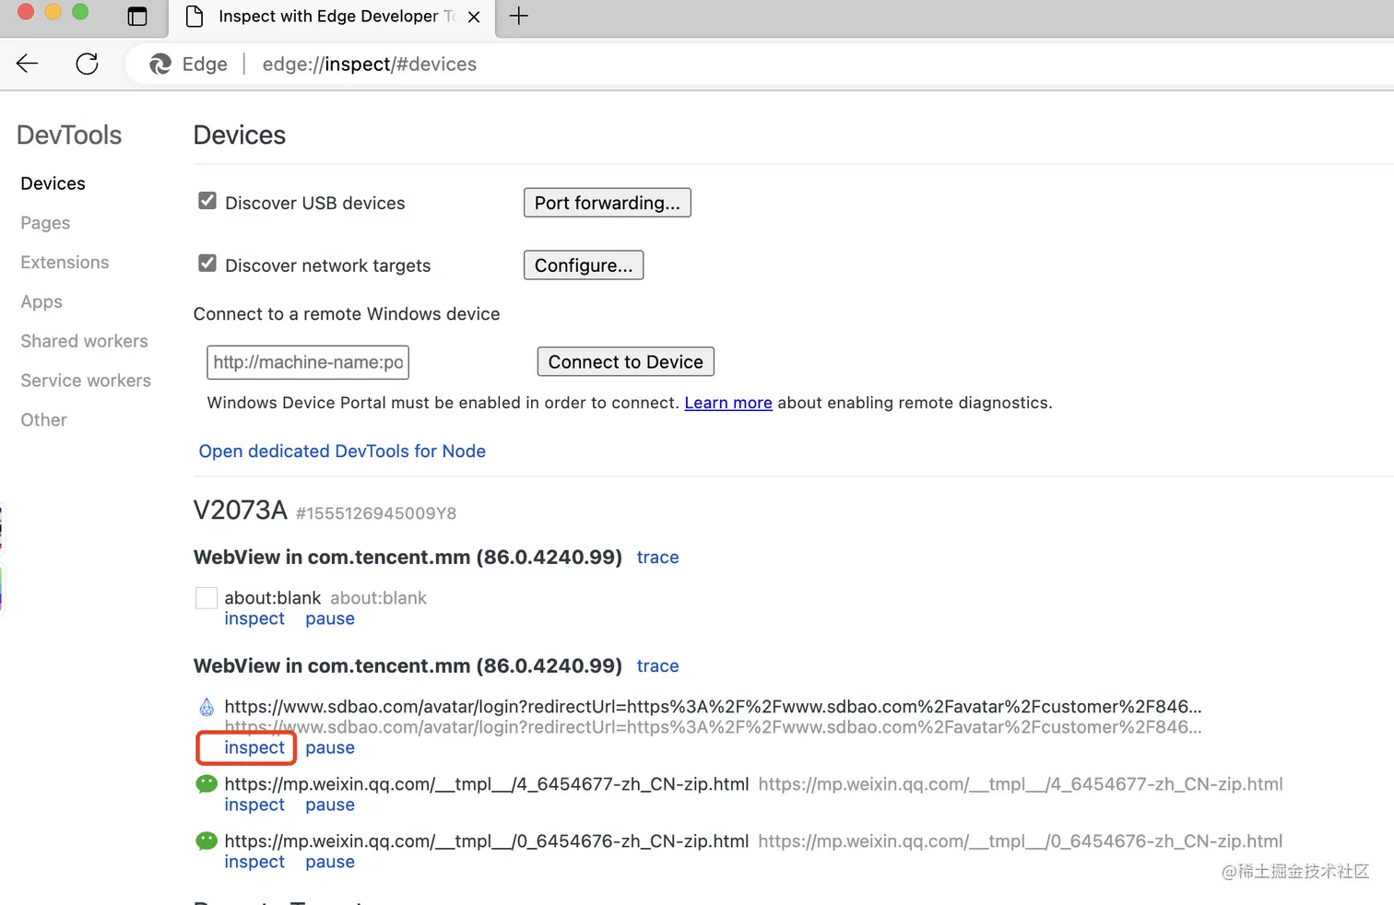The width and height of the screenshot is (1394, 905).
Task: Click the Connect to a remote Windows device label
Action: coord(347,314)
